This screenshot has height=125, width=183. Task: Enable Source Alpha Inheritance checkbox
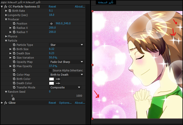[x=50, y=70]
